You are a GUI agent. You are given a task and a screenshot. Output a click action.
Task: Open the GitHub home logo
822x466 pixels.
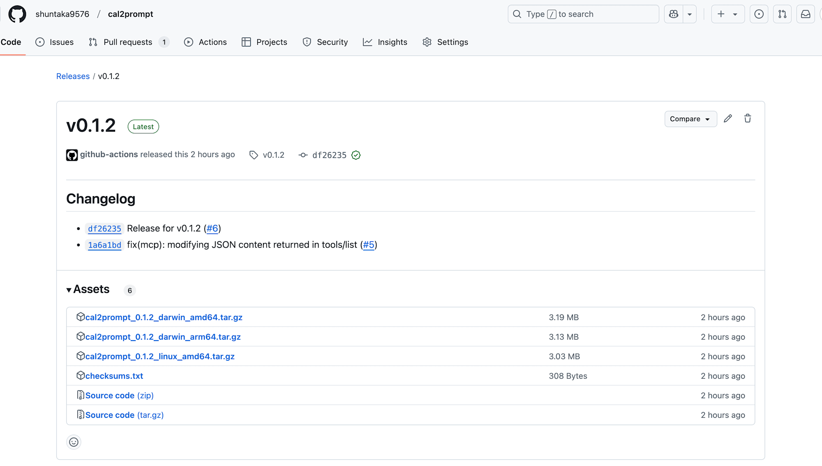pos(17,14)
